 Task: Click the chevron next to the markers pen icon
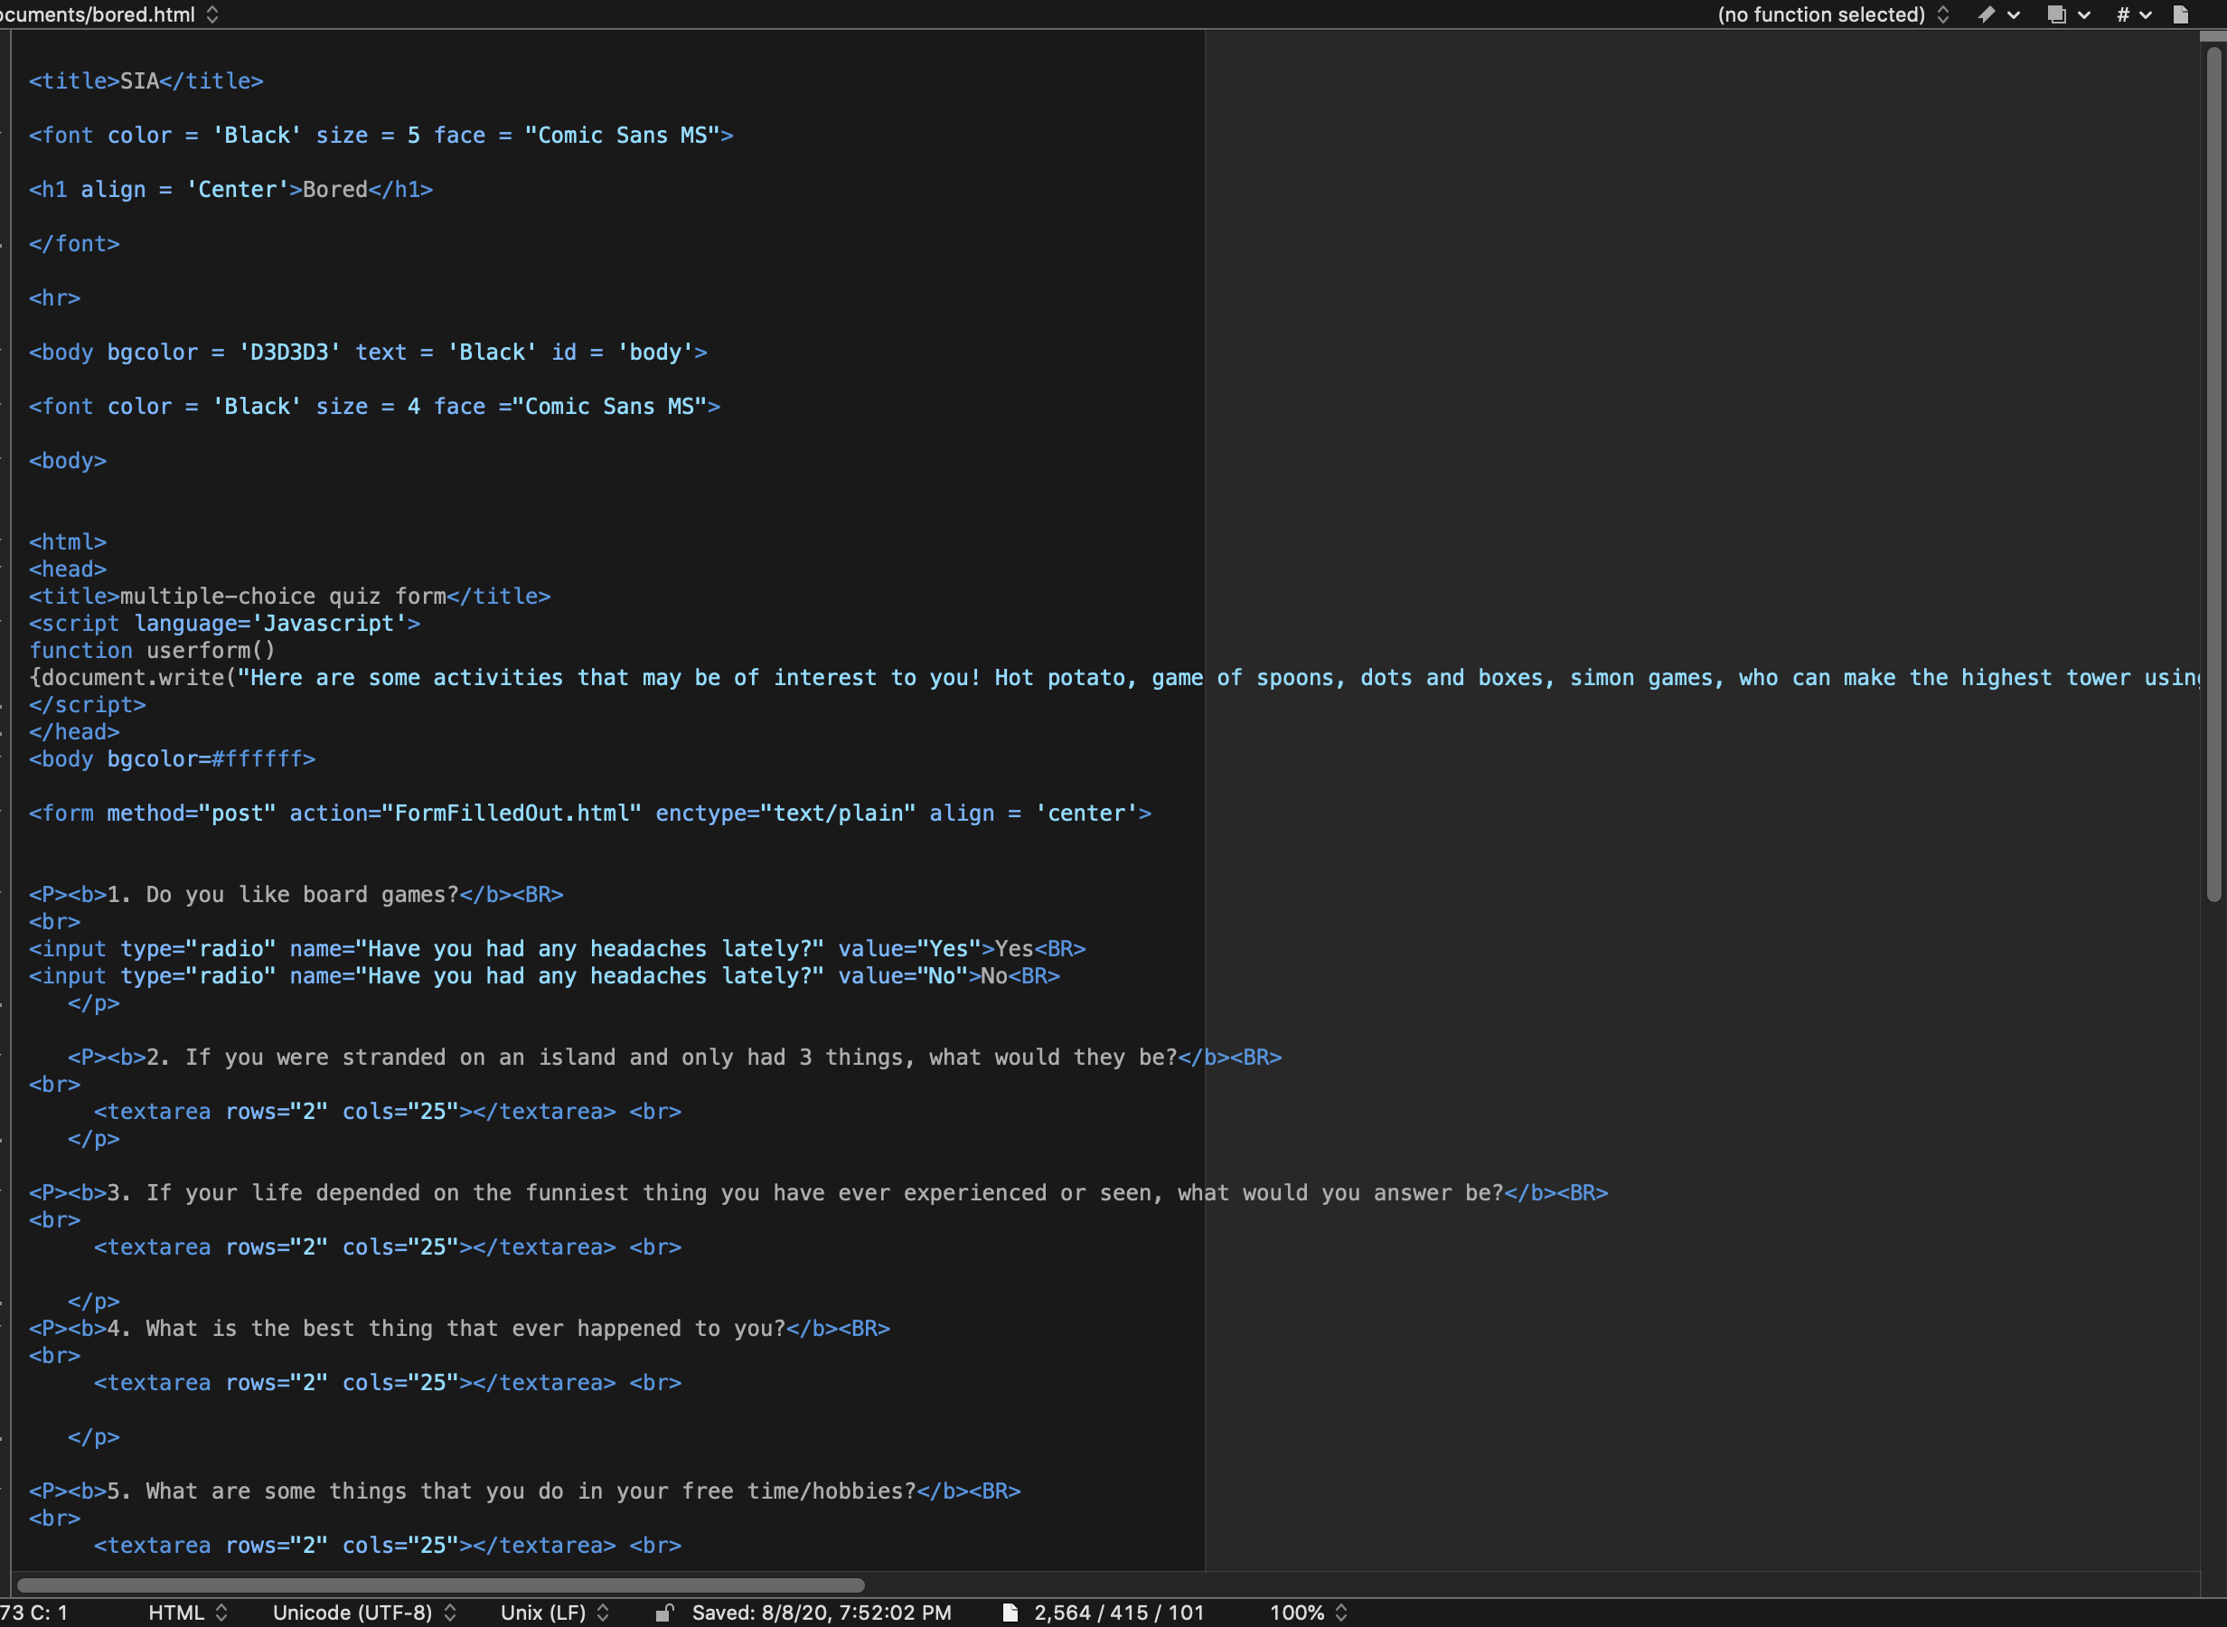(2014, 14)
